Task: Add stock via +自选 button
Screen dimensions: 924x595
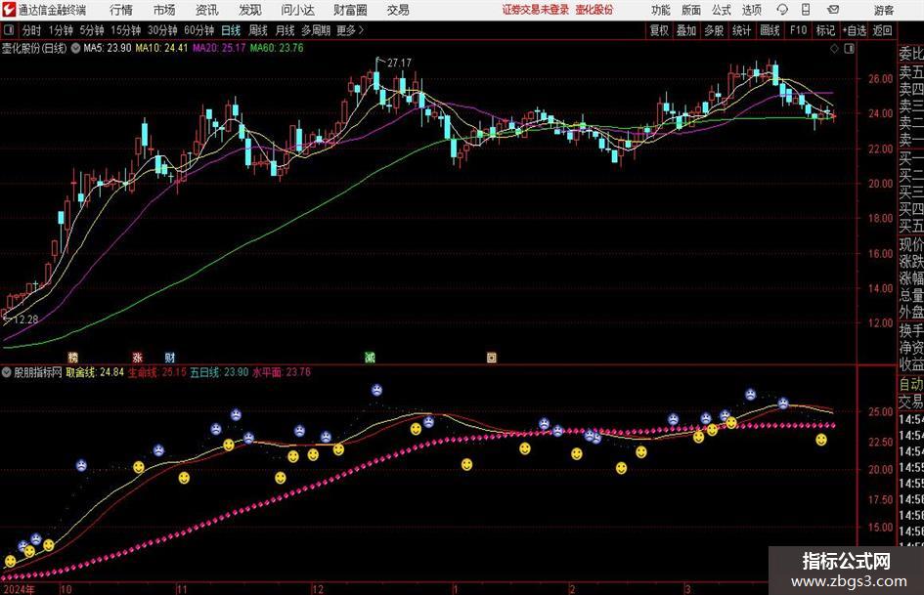Action: 855,30
